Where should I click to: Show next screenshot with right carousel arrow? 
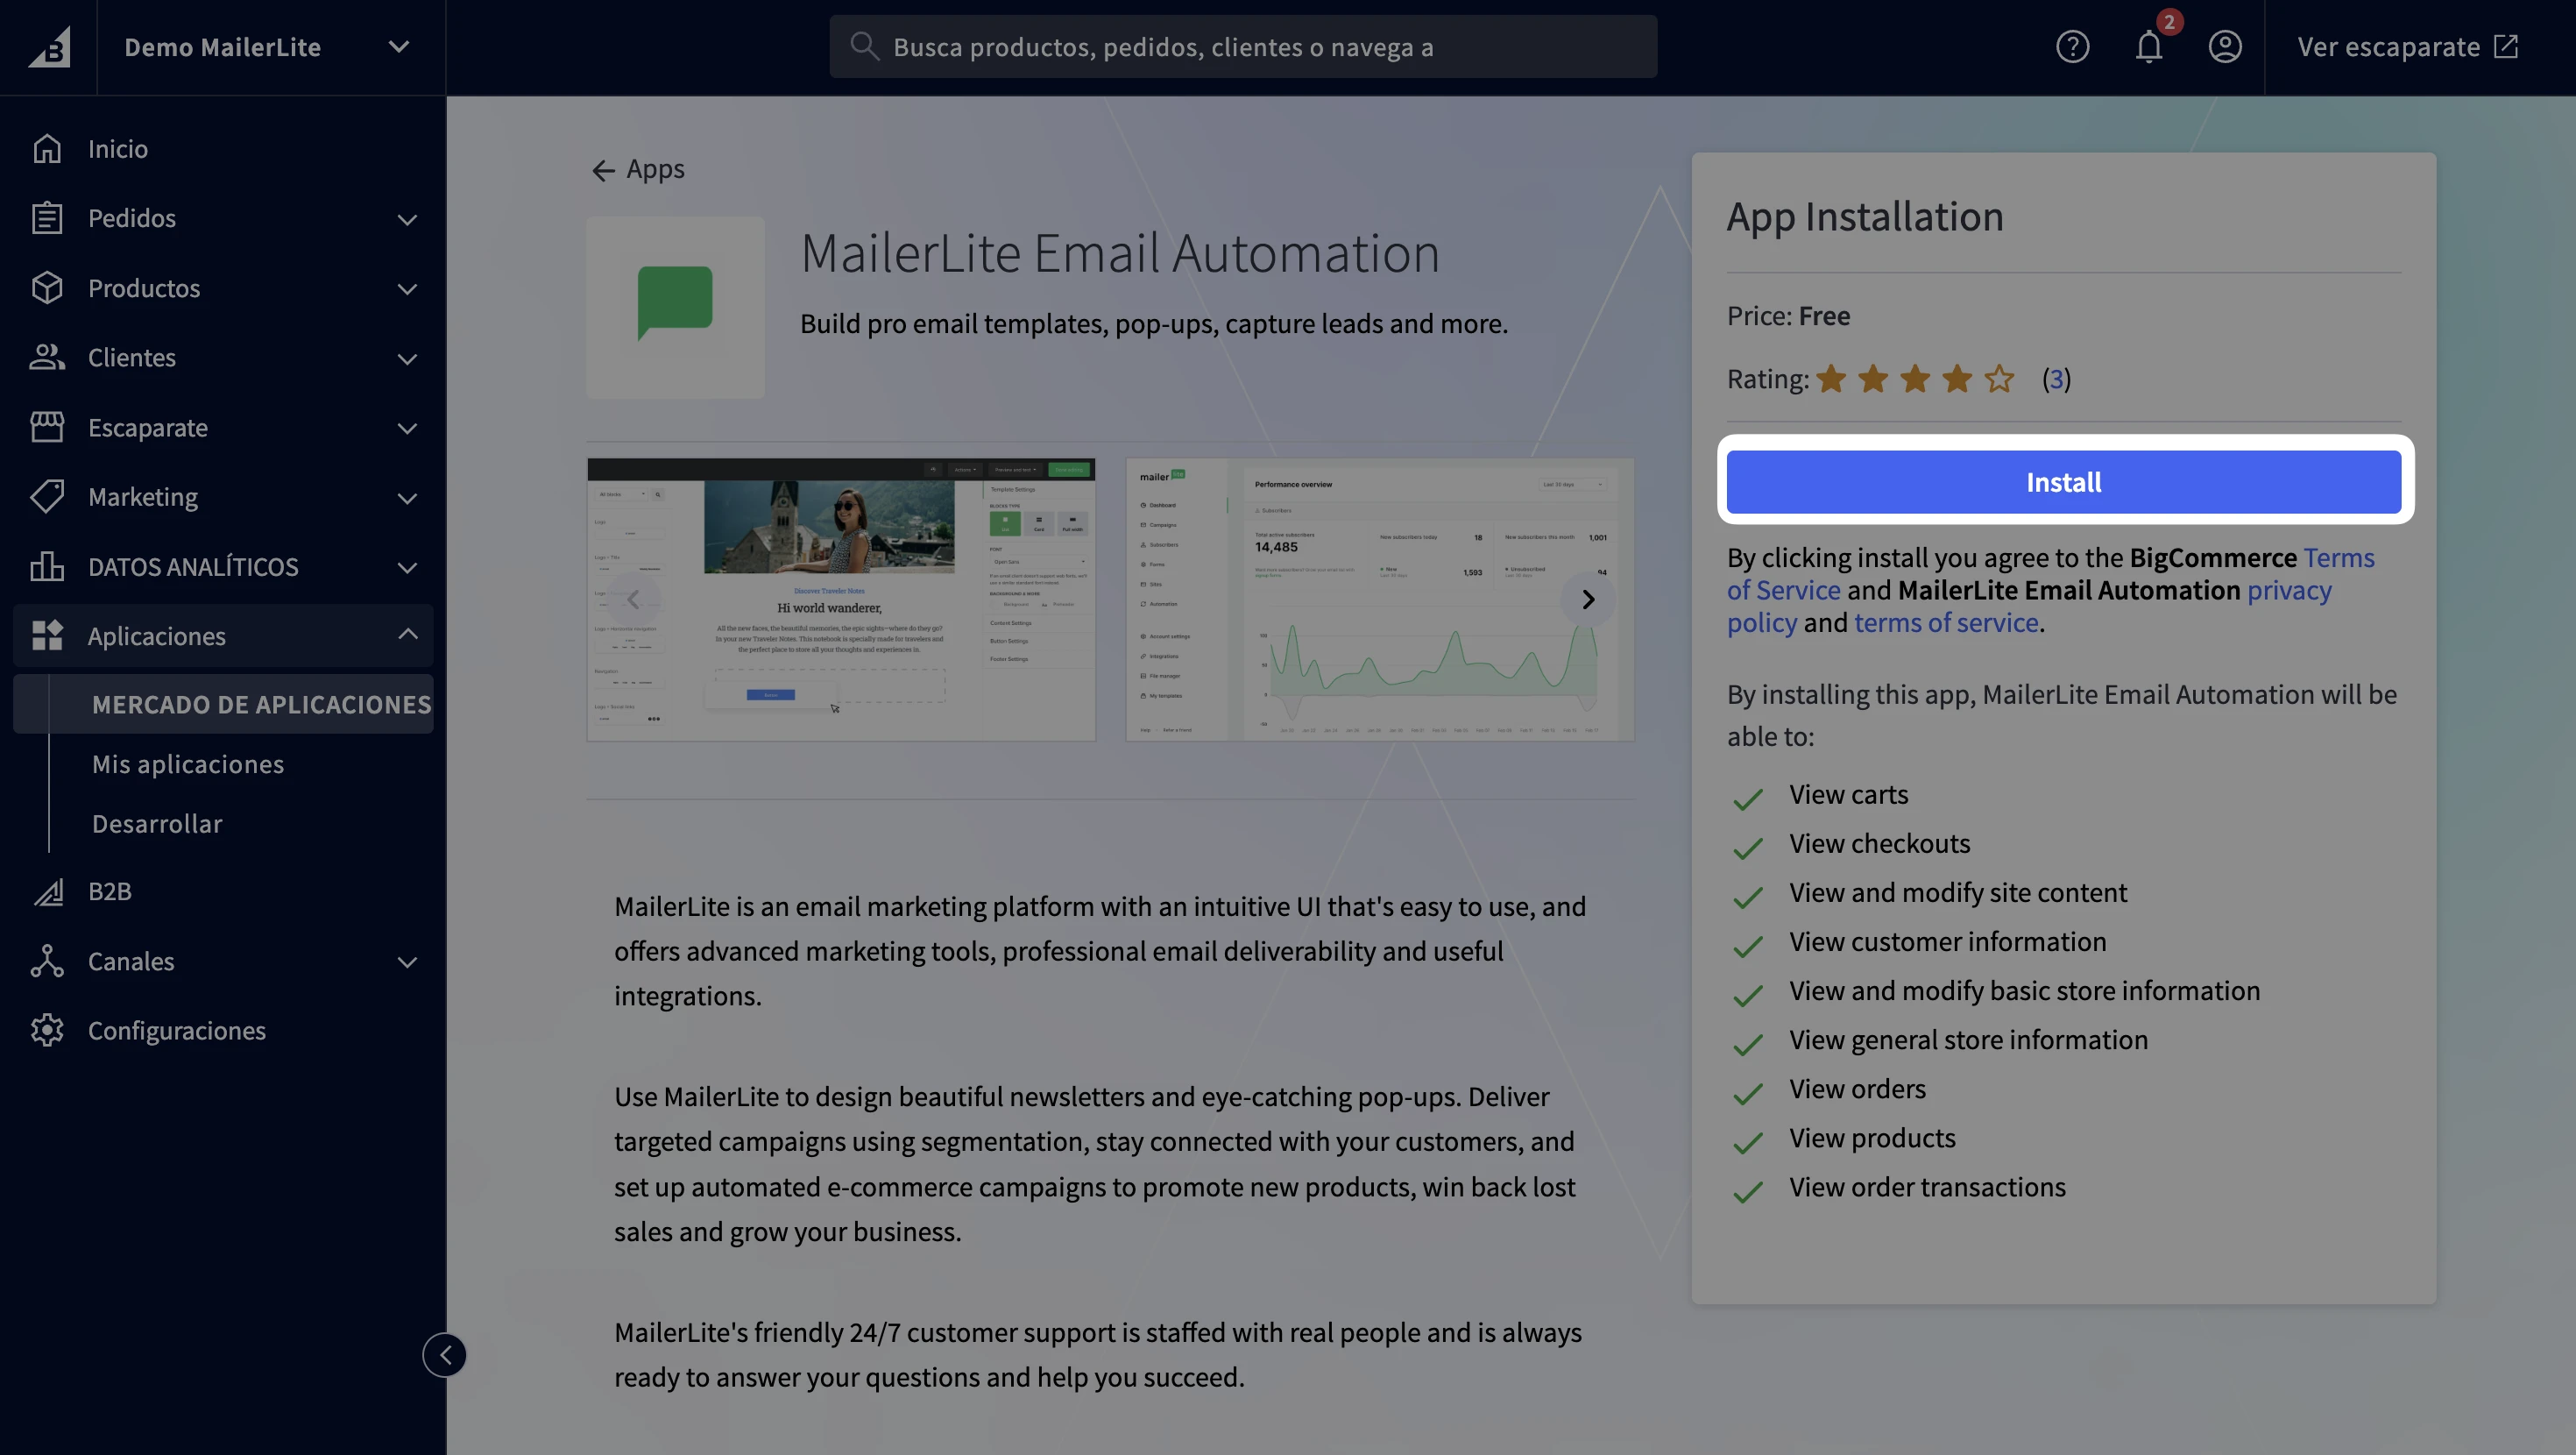pyautogui.click(x=1588, y=600)
